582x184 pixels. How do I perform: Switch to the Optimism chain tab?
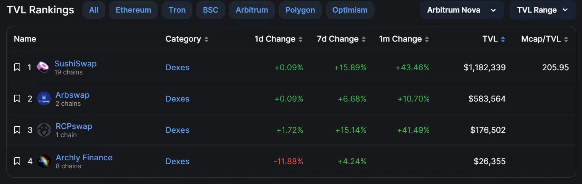click(x=350, y=10)
